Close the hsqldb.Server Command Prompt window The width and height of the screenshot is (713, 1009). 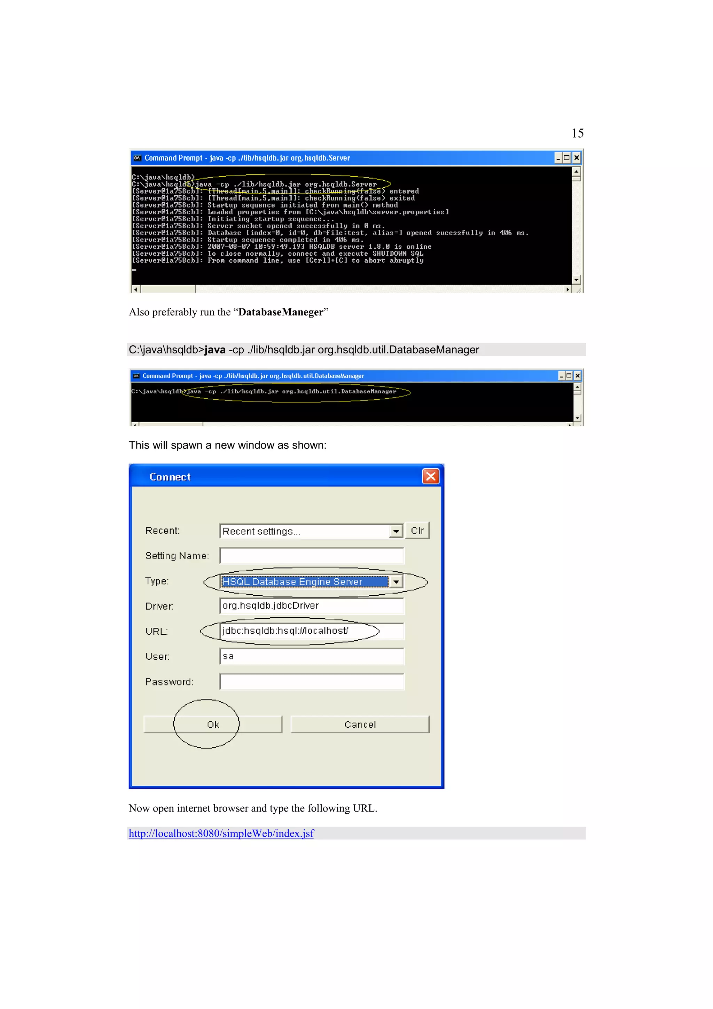coord(577,158)
